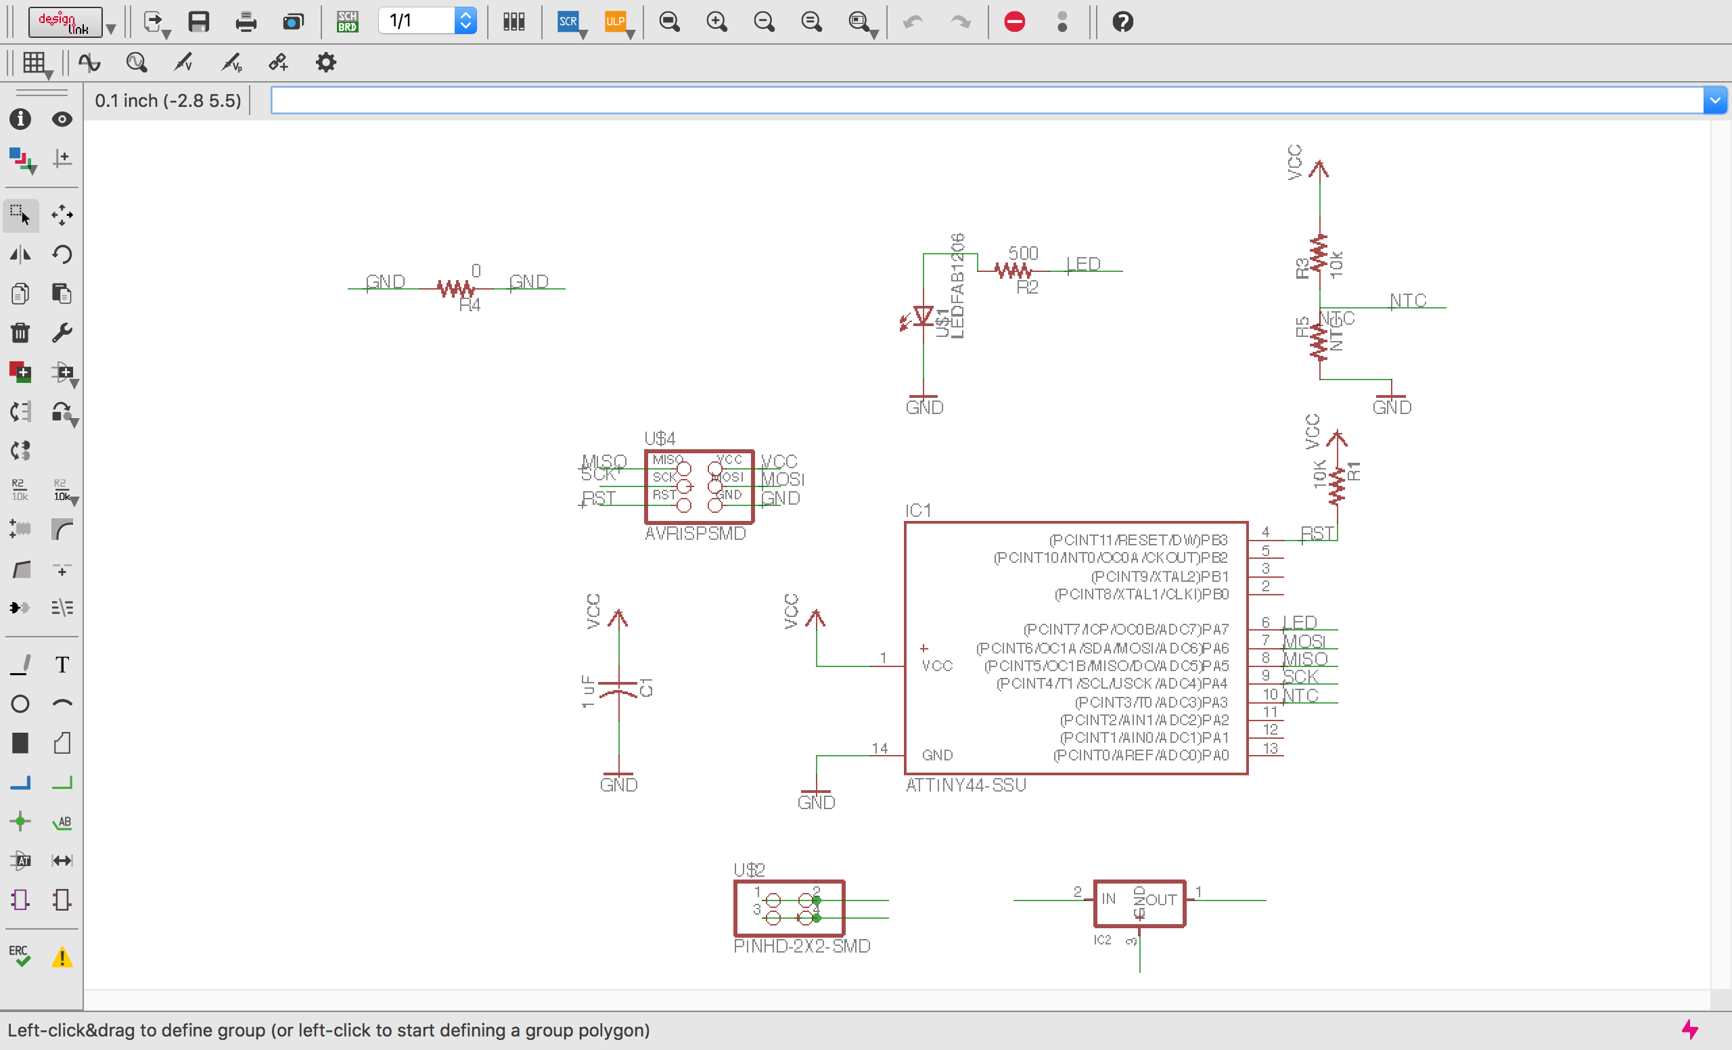Select the Text tool
This screenshot has height=1050, width=1732.
point(62,664)
